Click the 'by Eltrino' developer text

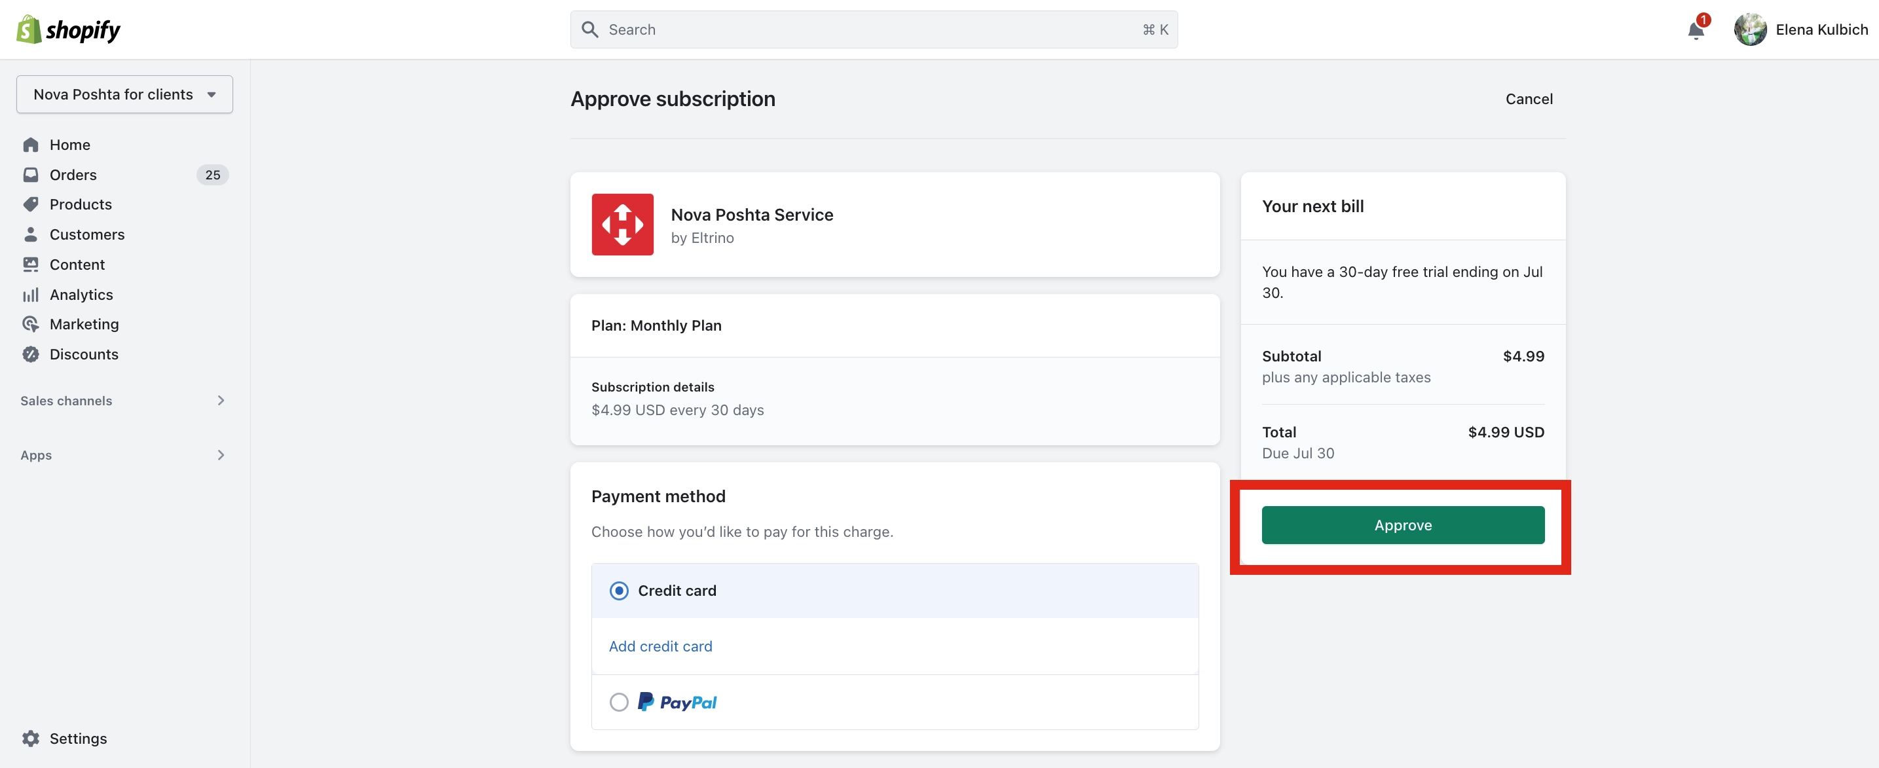(x=701, y=238)
